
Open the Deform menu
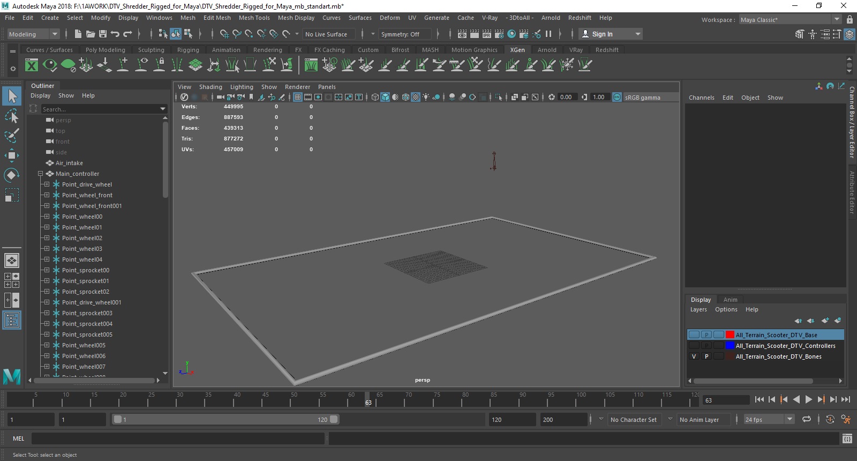coord(389,18)
